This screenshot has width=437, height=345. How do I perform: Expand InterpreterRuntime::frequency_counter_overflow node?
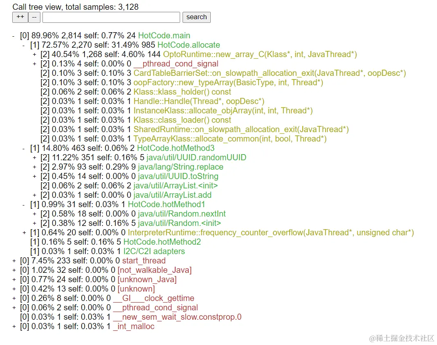click(x=24, y=232)
